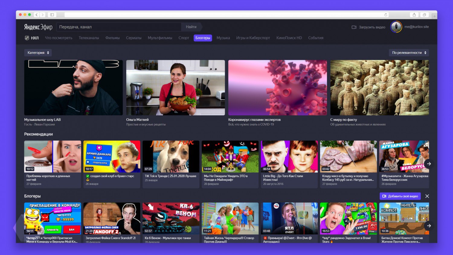
Task: Play the Майнкрафт 14:04 video thumbnail
Action: [x=230, y=157]
